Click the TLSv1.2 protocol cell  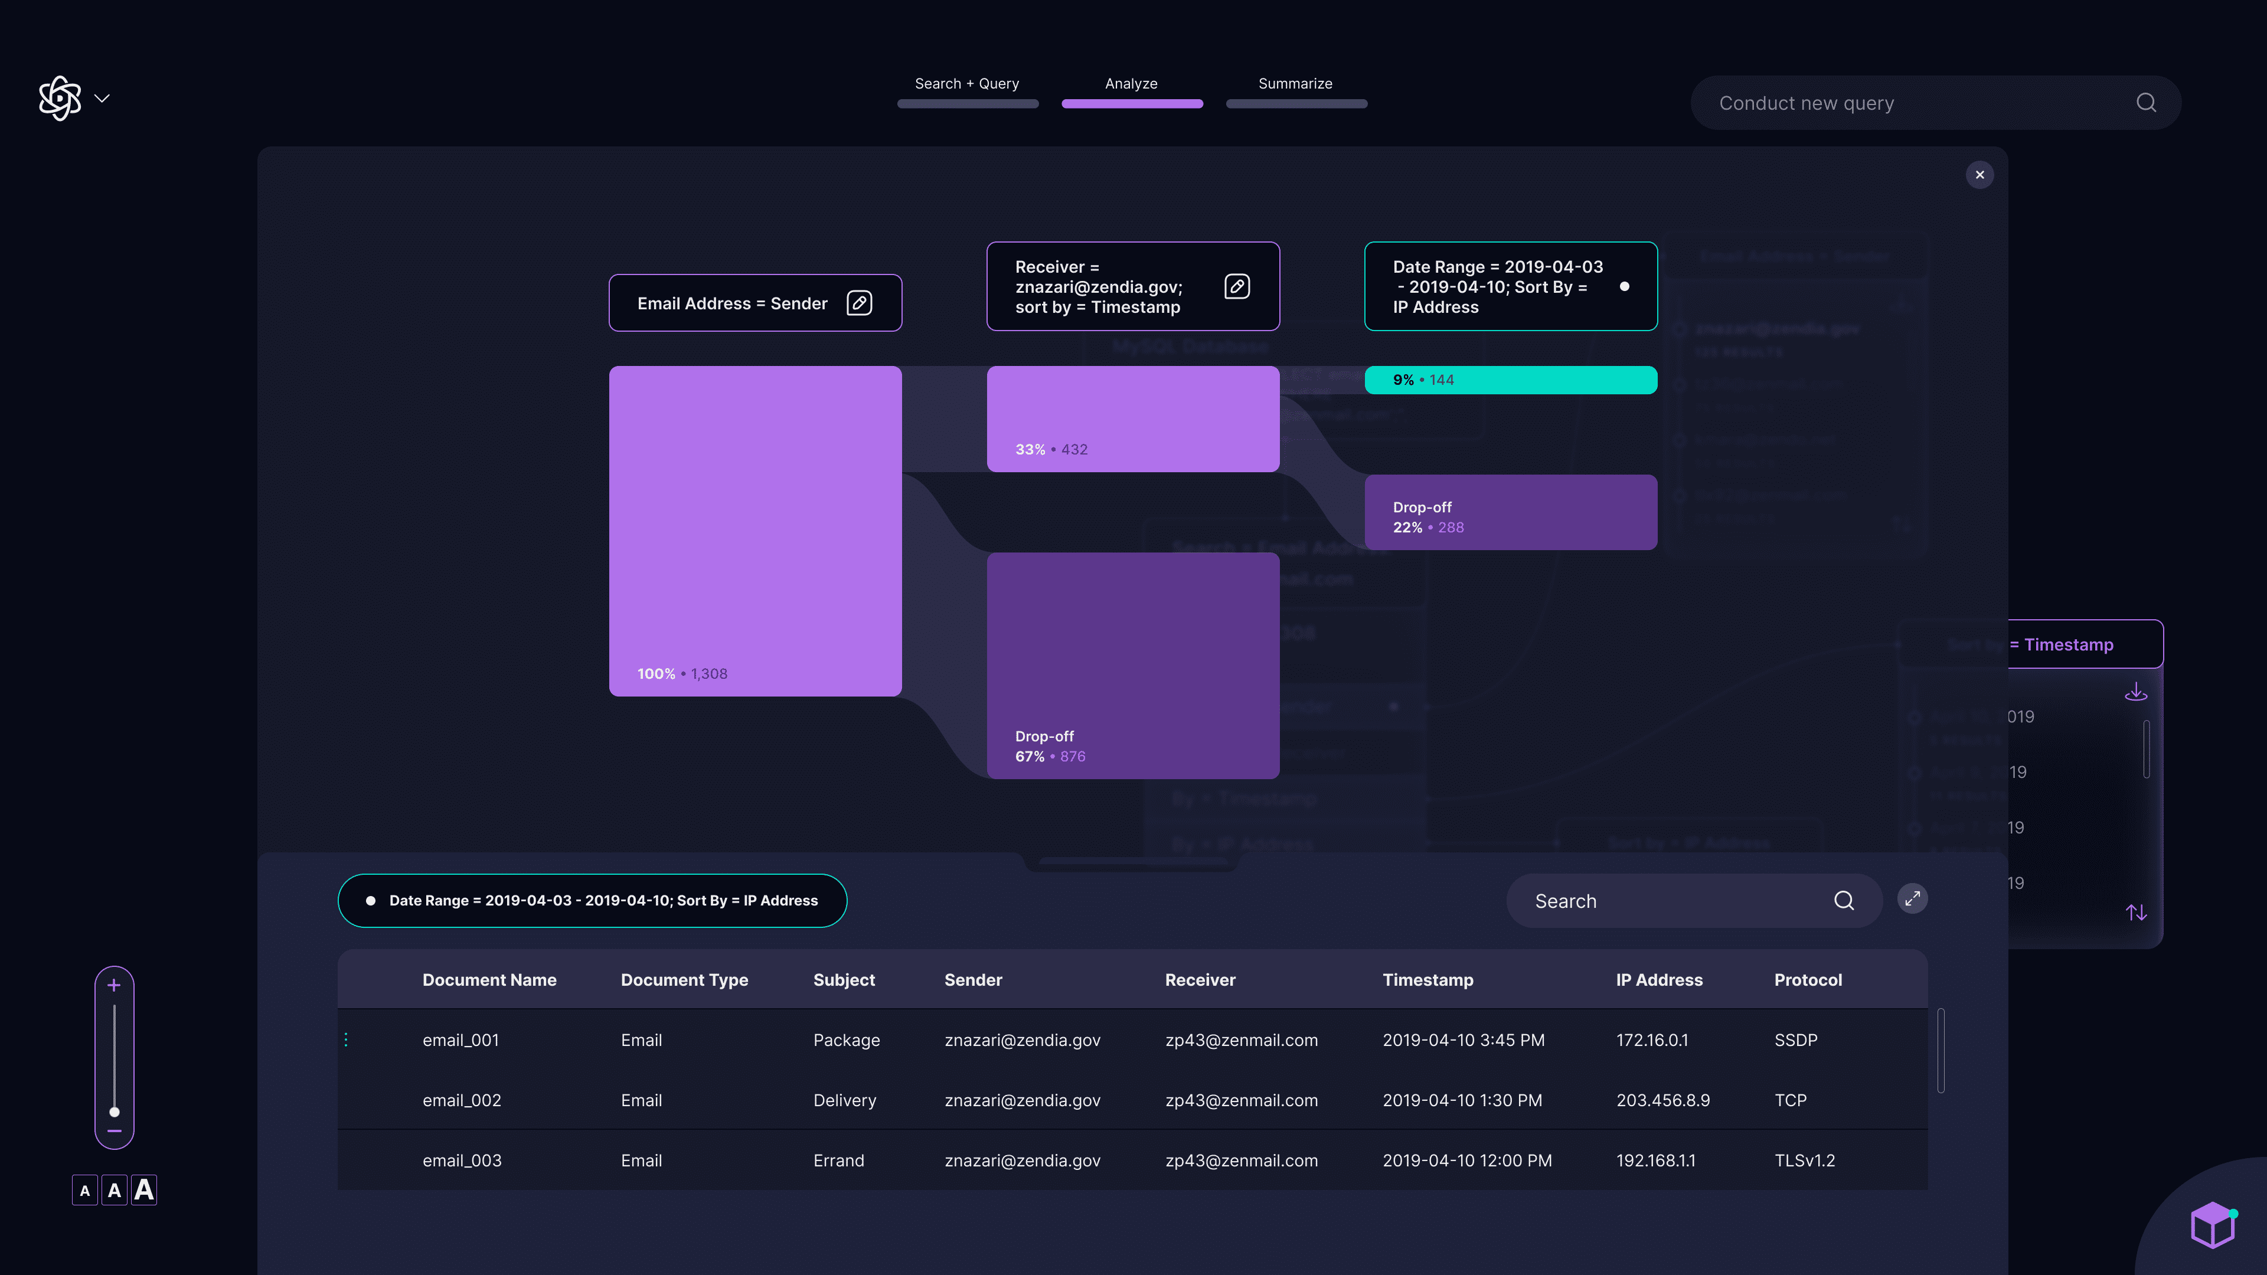coord(1805,1160)
